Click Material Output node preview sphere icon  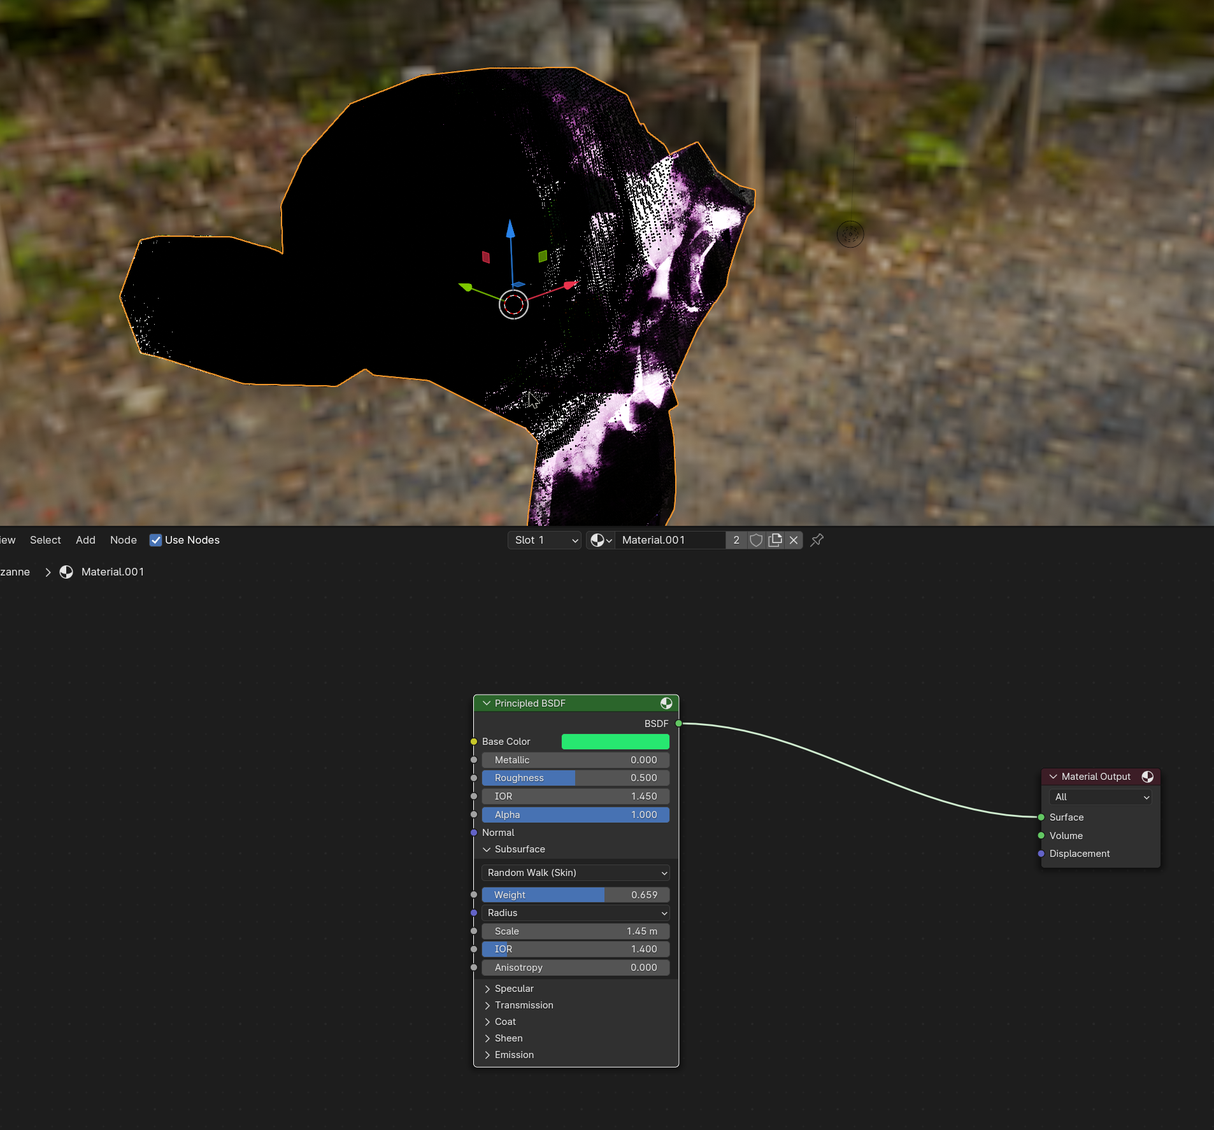tap(1148, 777)
